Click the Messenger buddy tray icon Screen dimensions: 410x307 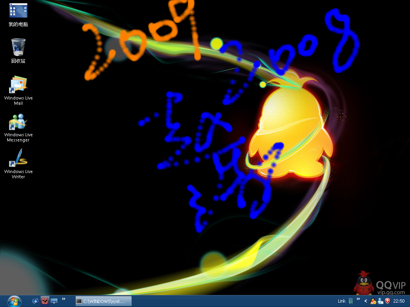(380, 301)
